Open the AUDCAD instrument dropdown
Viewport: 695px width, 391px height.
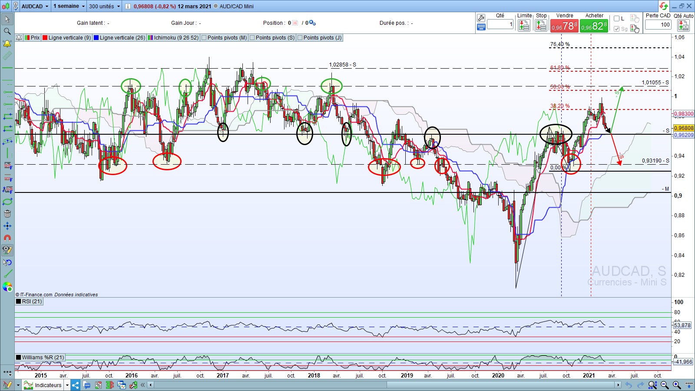pos(35,6)
